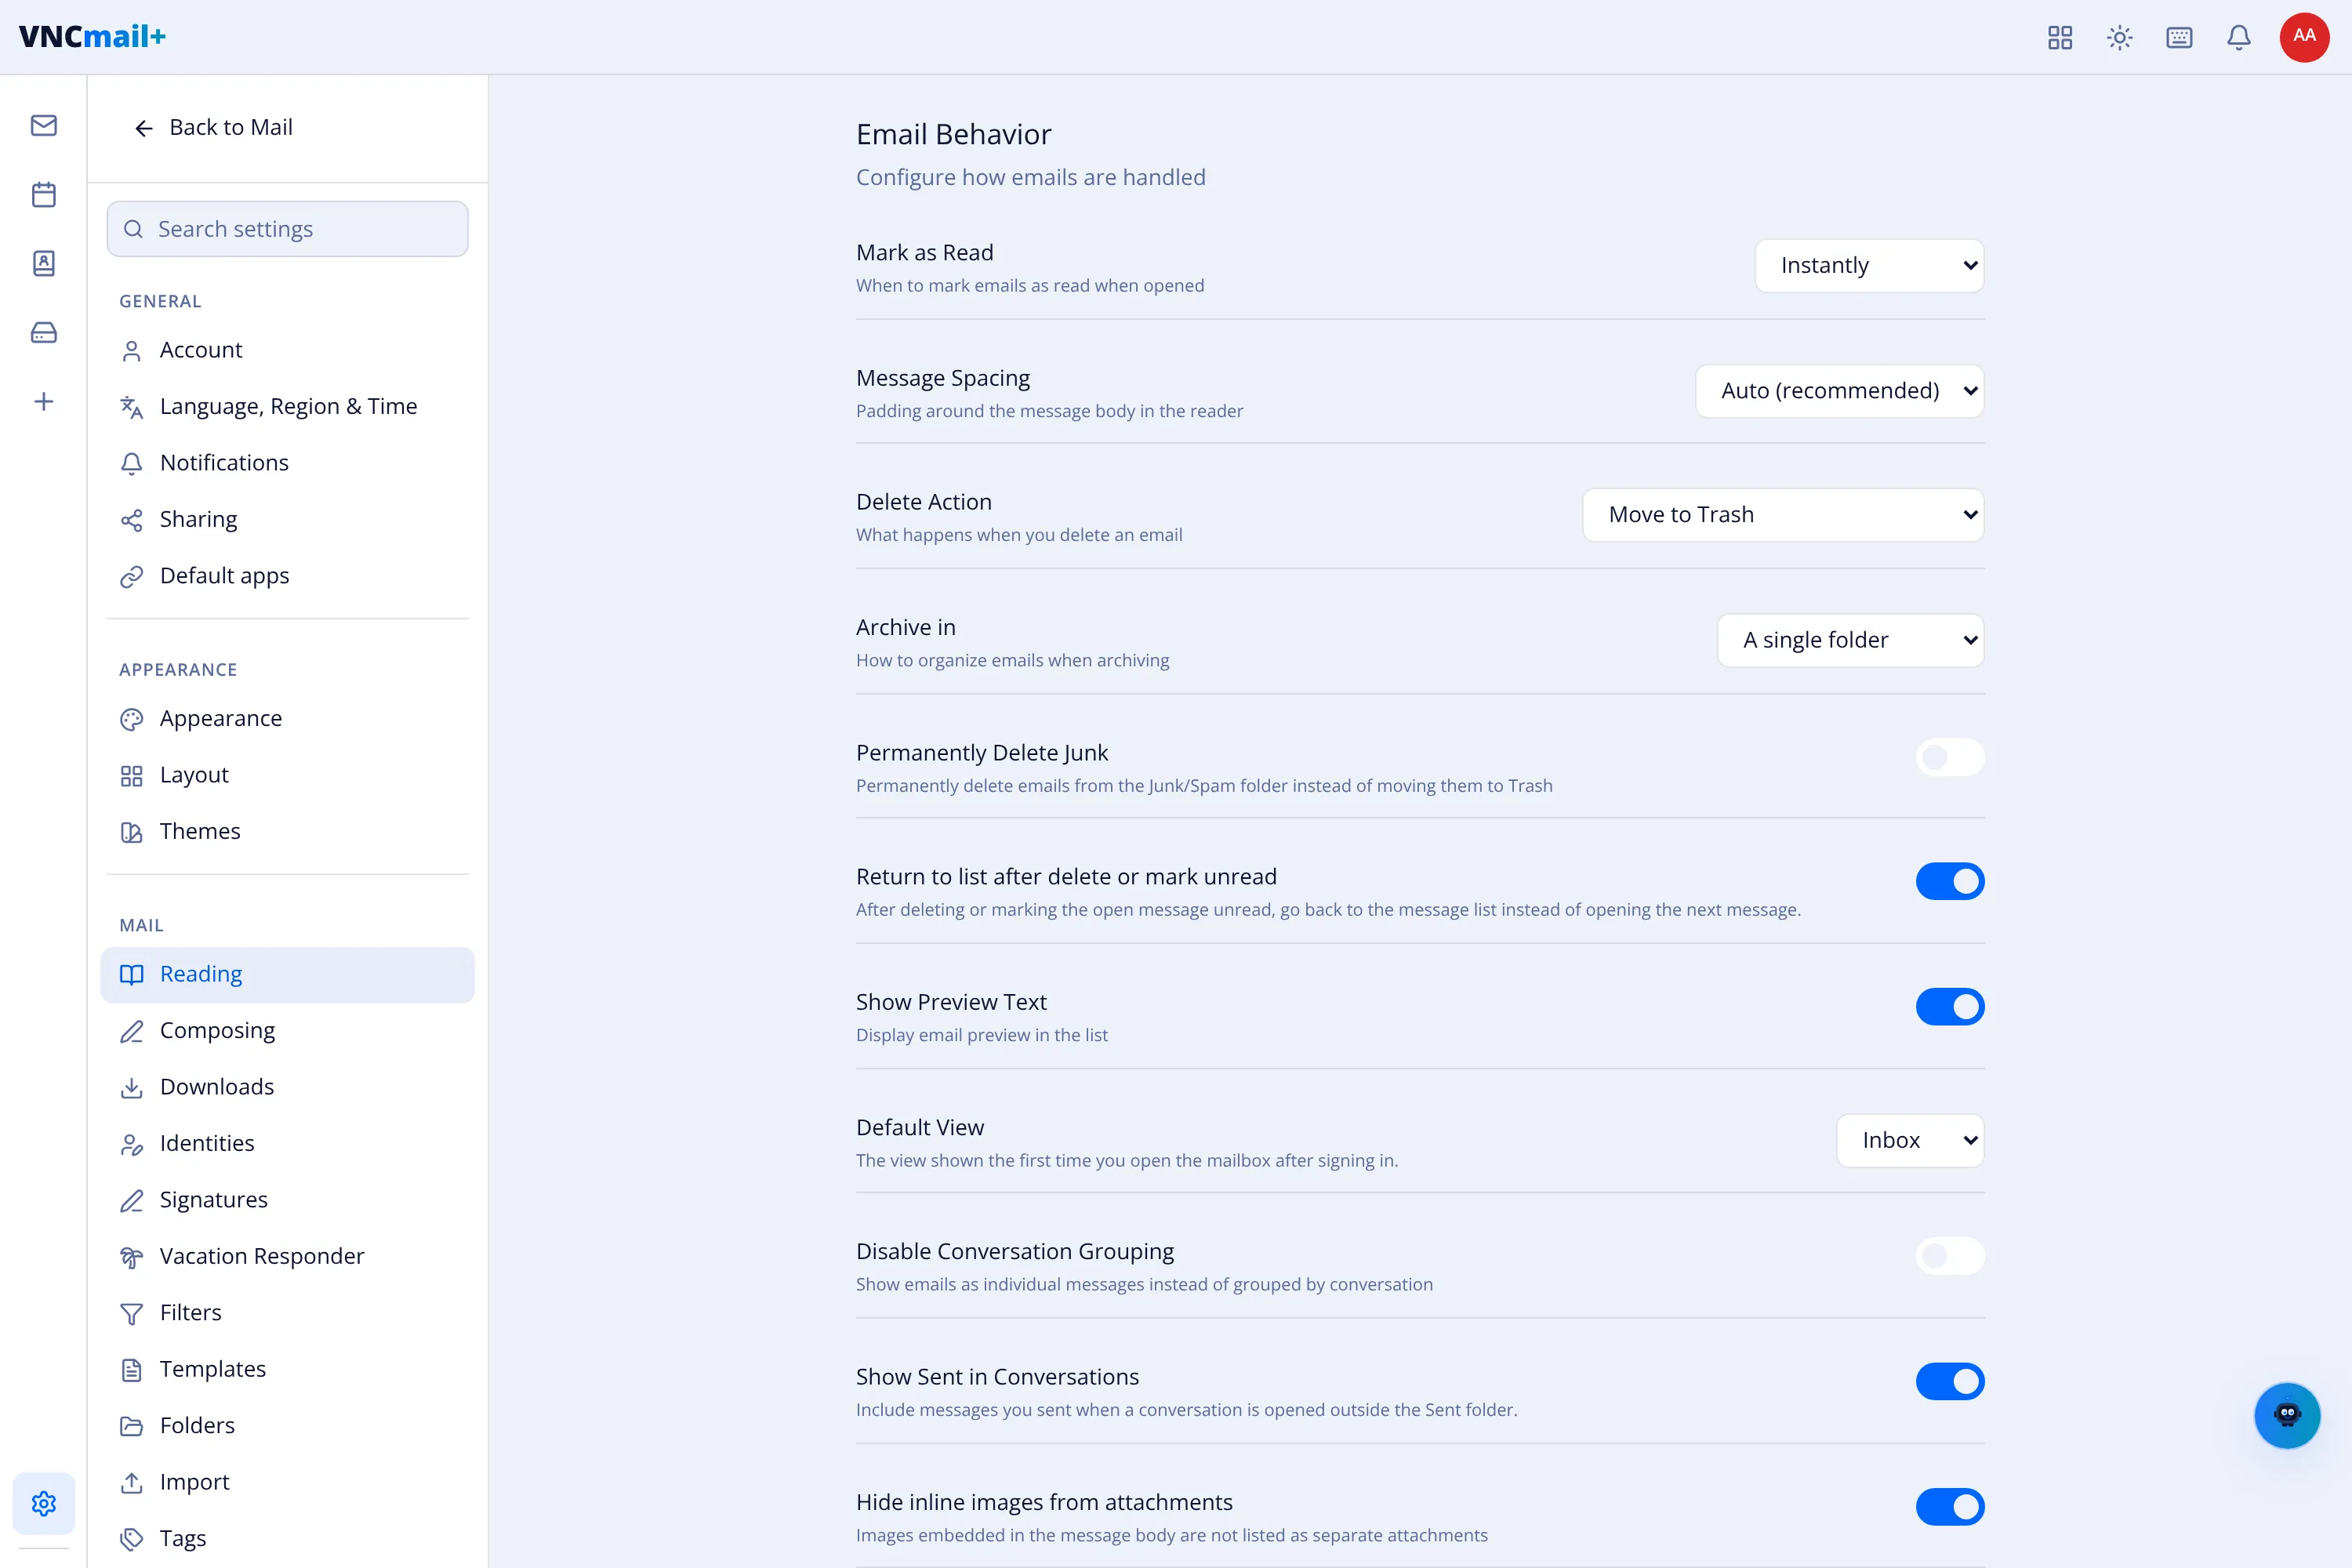Screen dimensions: 2352x1568
Task: Click the Language, Region & Time translate icon
Action: 131,407
